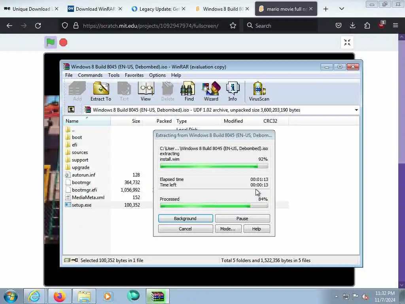Click the install.wim progress bar

(x=214, y=166)
